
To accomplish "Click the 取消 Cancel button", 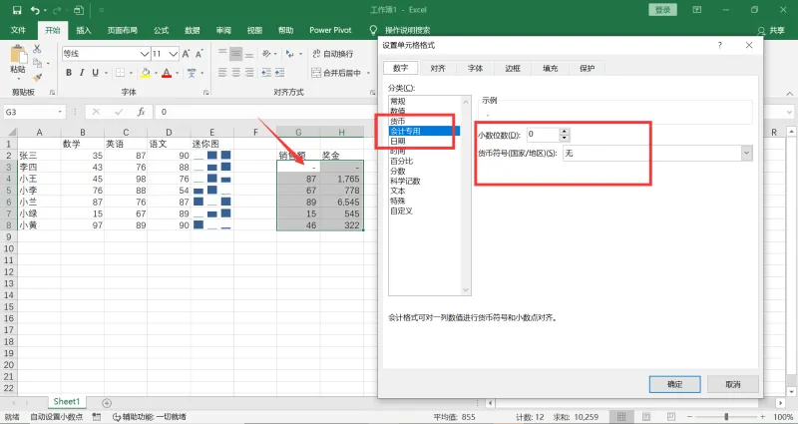I will click(x=733, y=384).
